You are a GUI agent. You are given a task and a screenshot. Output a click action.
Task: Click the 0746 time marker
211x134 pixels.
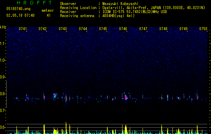point(123,29)
